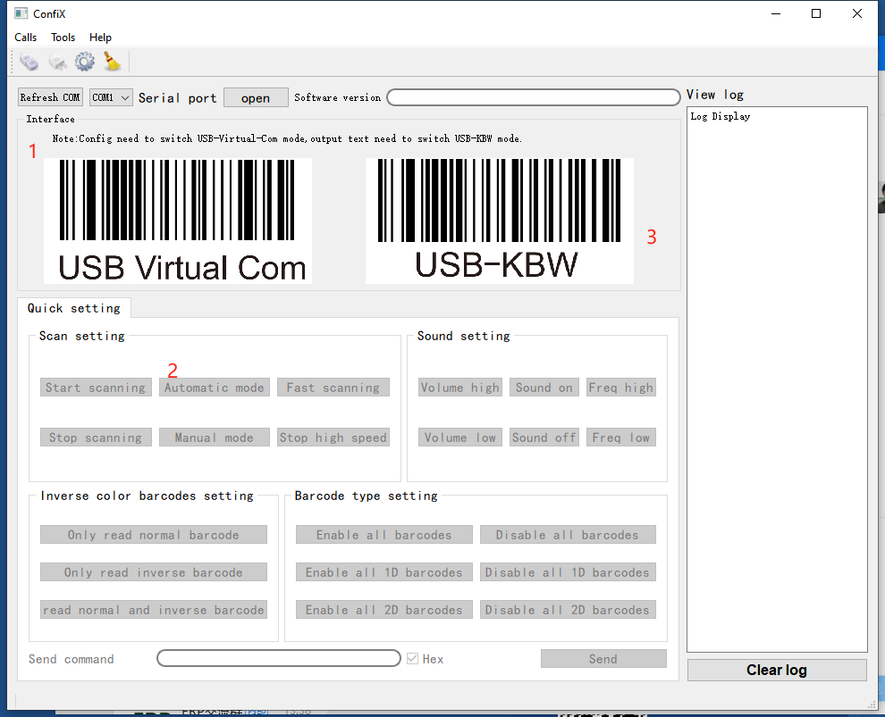
Task: Click Enable all 2D barcodes
Action: tap(383, 609)
